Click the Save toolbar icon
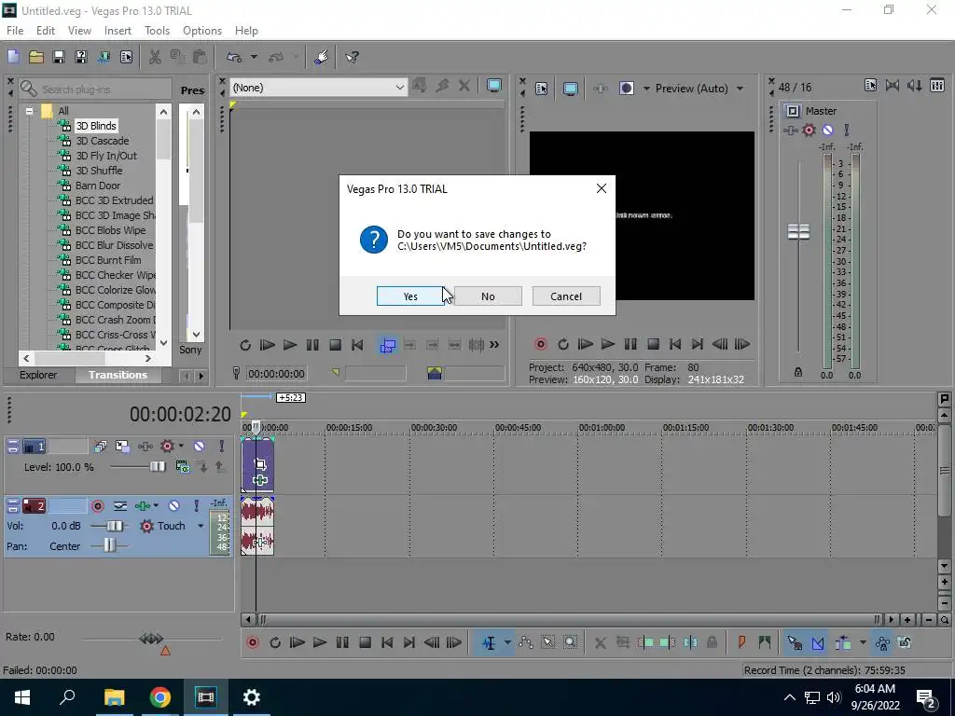 59,57
